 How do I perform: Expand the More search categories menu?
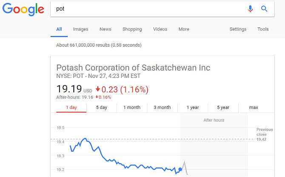click(x=184, y=29)
